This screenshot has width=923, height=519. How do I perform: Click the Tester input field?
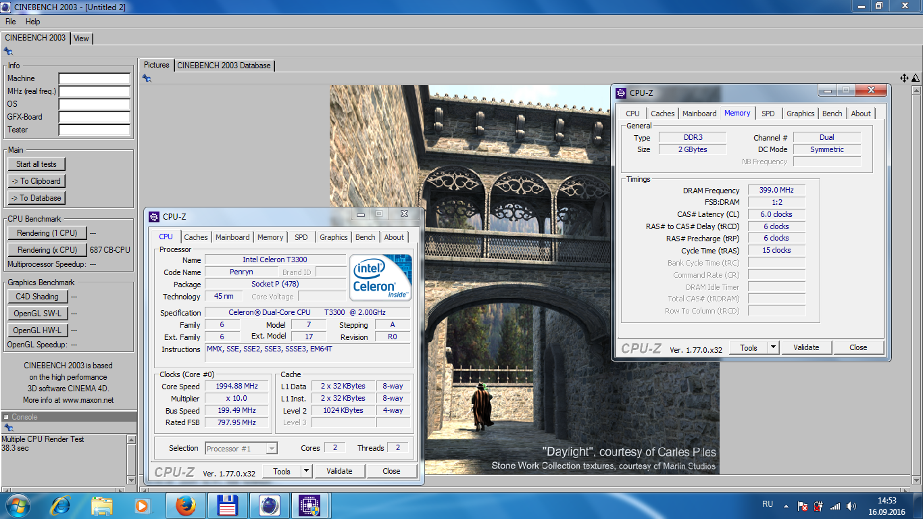click(x=95, y=130)
